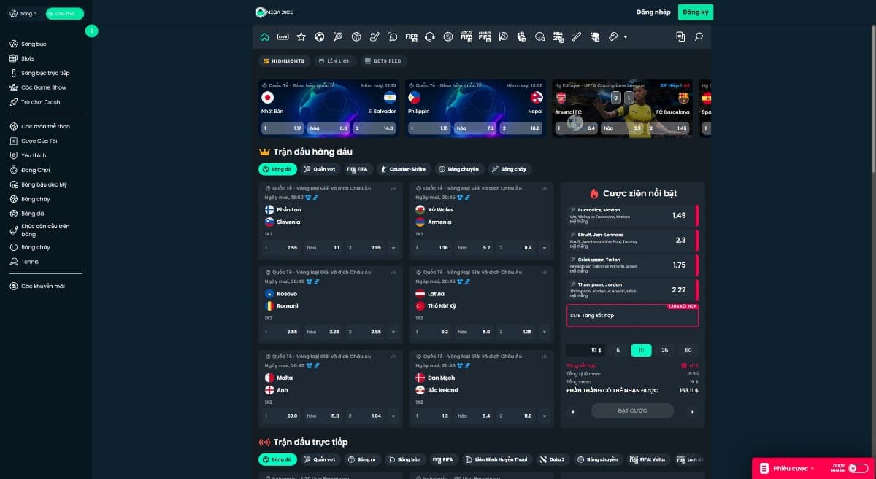Screen dimensions: 876x479
Task: Select the basketball sport icon
Action: [x=356, y=36]
